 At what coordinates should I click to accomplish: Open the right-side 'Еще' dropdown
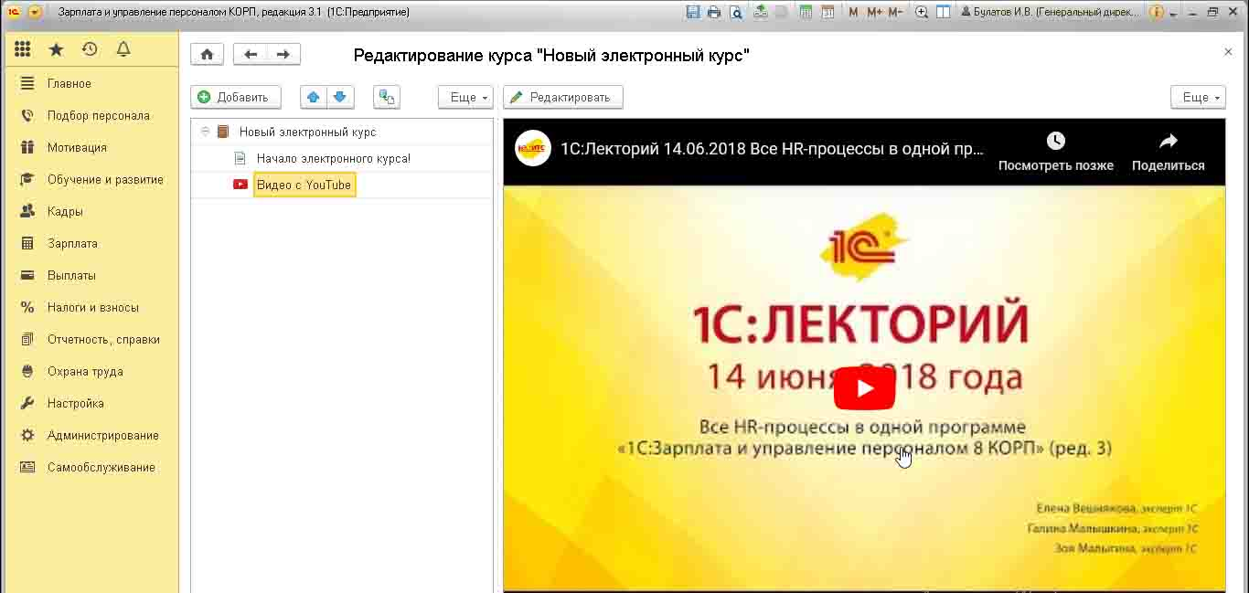[1198, 97]
